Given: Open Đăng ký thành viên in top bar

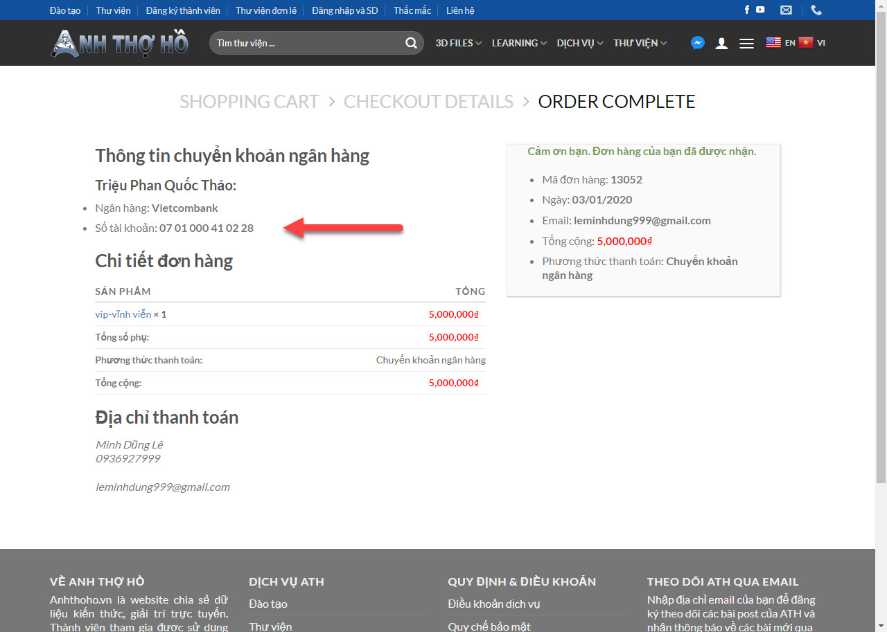Looking at the screenshot, I should click(x=183, y=10).
